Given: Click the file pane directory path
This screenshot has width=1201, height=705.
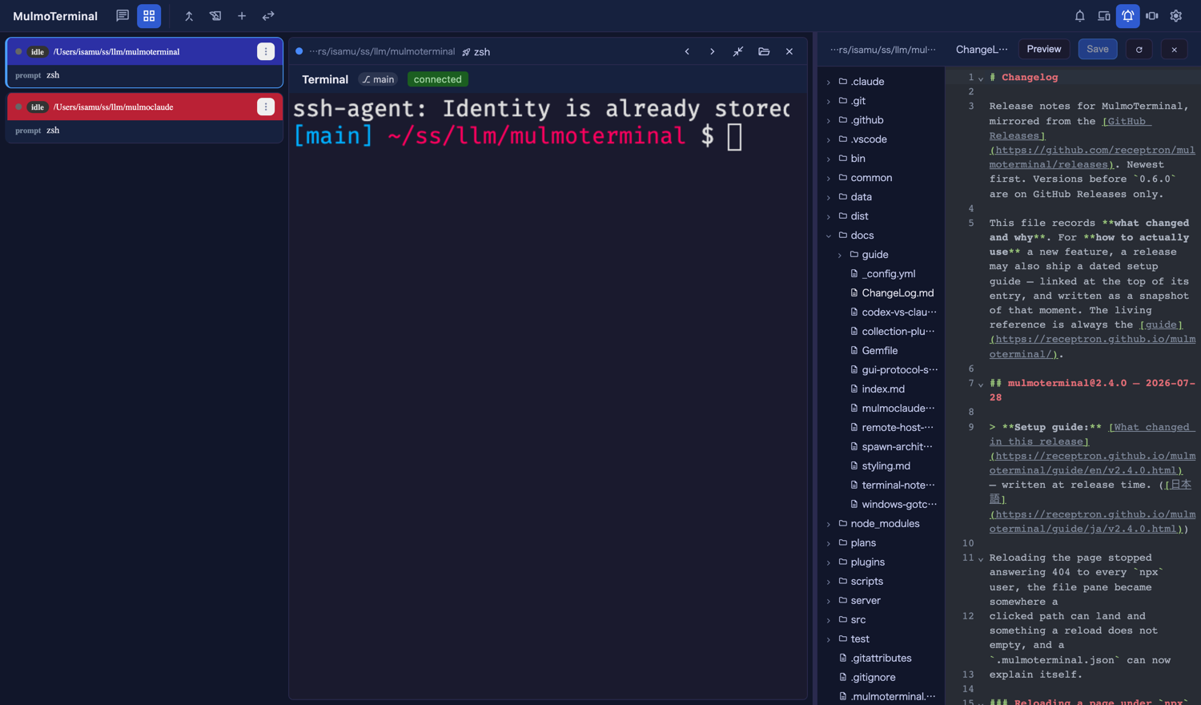Looking at the screenshot, I should pyautogui.click(x=883, y=50).
